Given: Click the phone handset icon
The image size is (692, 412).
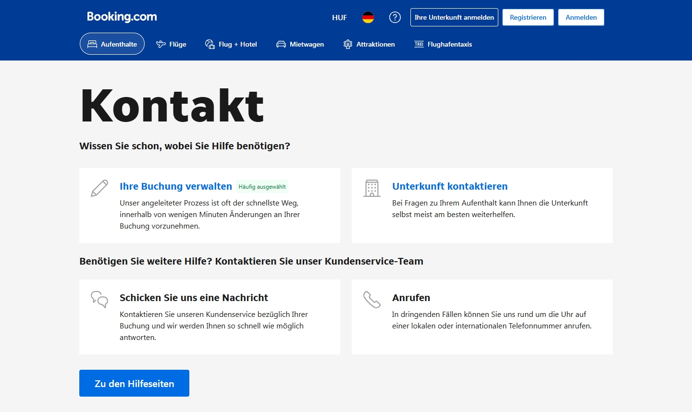Looking at the screenshot, I should click(372, 299).
